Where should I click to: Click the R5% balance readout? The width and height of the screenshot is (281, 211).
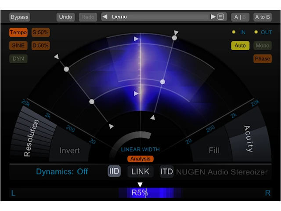[140, 193]
